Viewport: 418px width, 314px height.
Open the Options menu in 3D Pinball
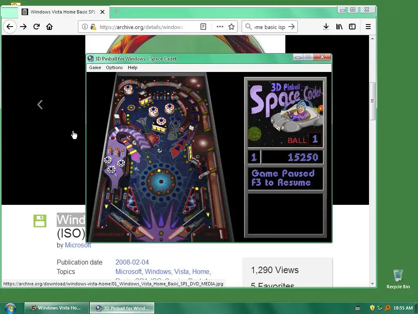(x=114, y=67)
